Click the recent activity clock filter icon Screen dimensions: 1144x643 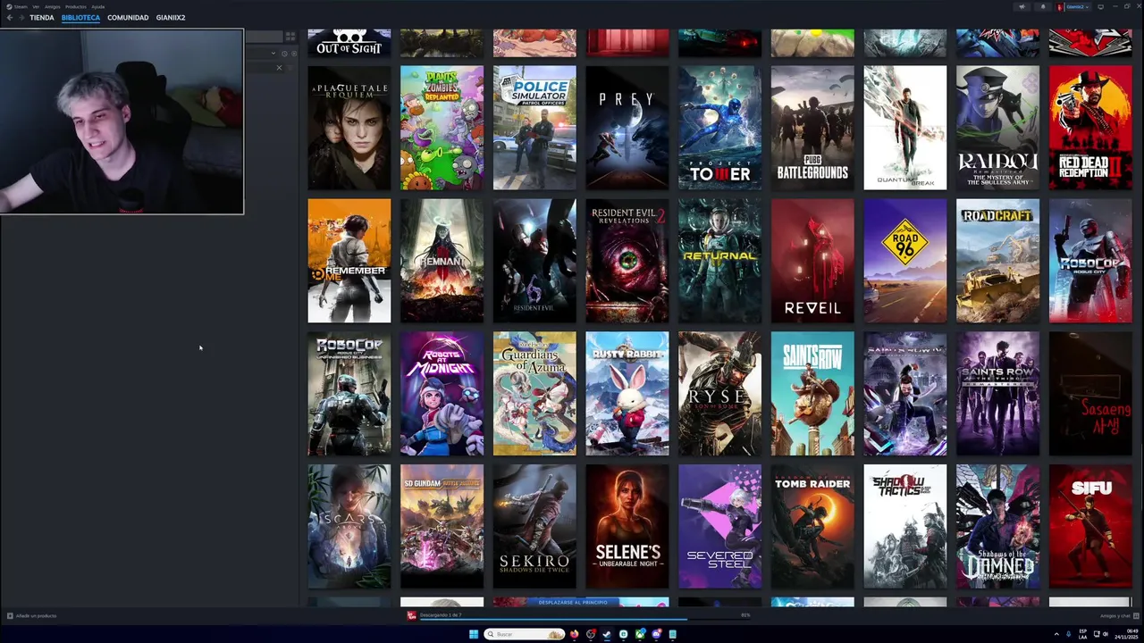(284, 54)
